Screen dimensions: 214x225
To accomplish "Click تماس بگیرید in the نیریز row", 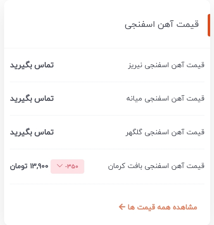I will 32,65.
